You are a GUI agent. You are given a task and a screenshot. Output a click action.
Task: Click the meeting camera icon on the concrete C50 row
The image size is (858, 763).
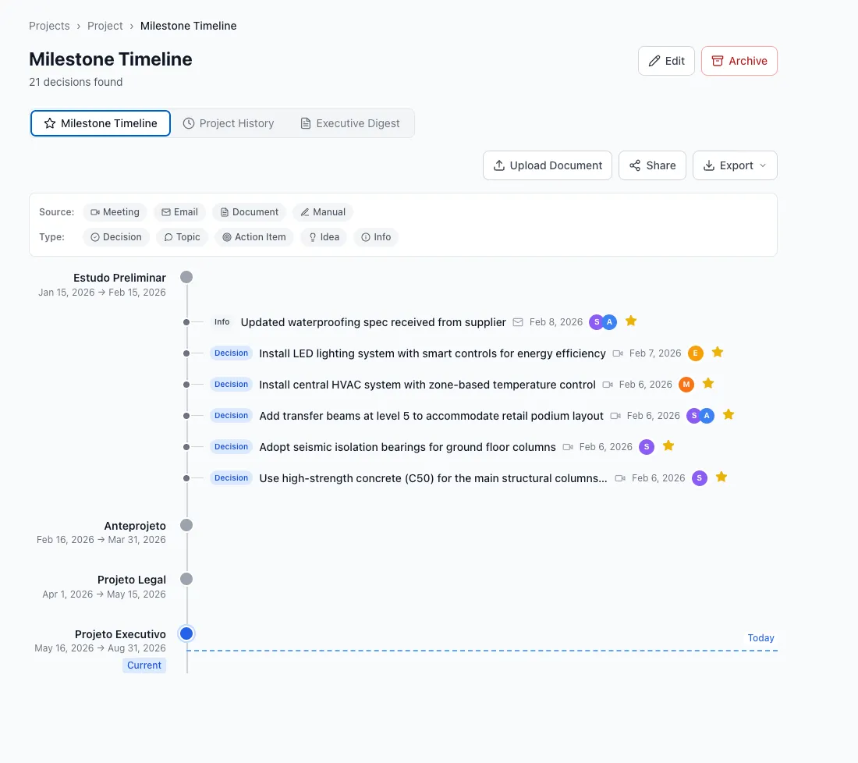(x=620, y=478)
